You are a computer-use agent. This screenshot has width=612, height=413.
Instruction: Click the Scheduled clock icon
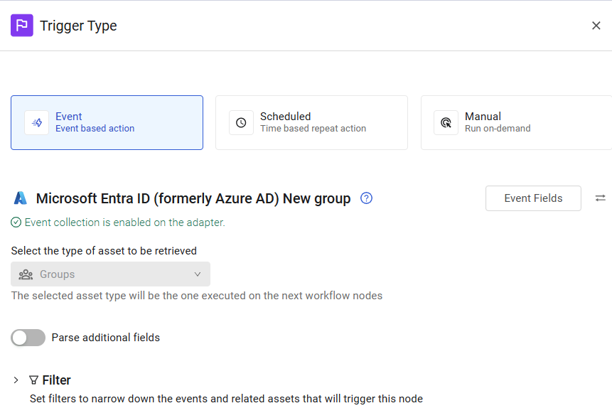pos(241,123)
